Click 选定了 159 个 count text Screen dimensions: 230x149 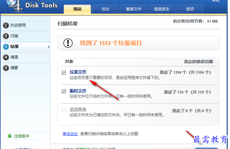(187, 92)
